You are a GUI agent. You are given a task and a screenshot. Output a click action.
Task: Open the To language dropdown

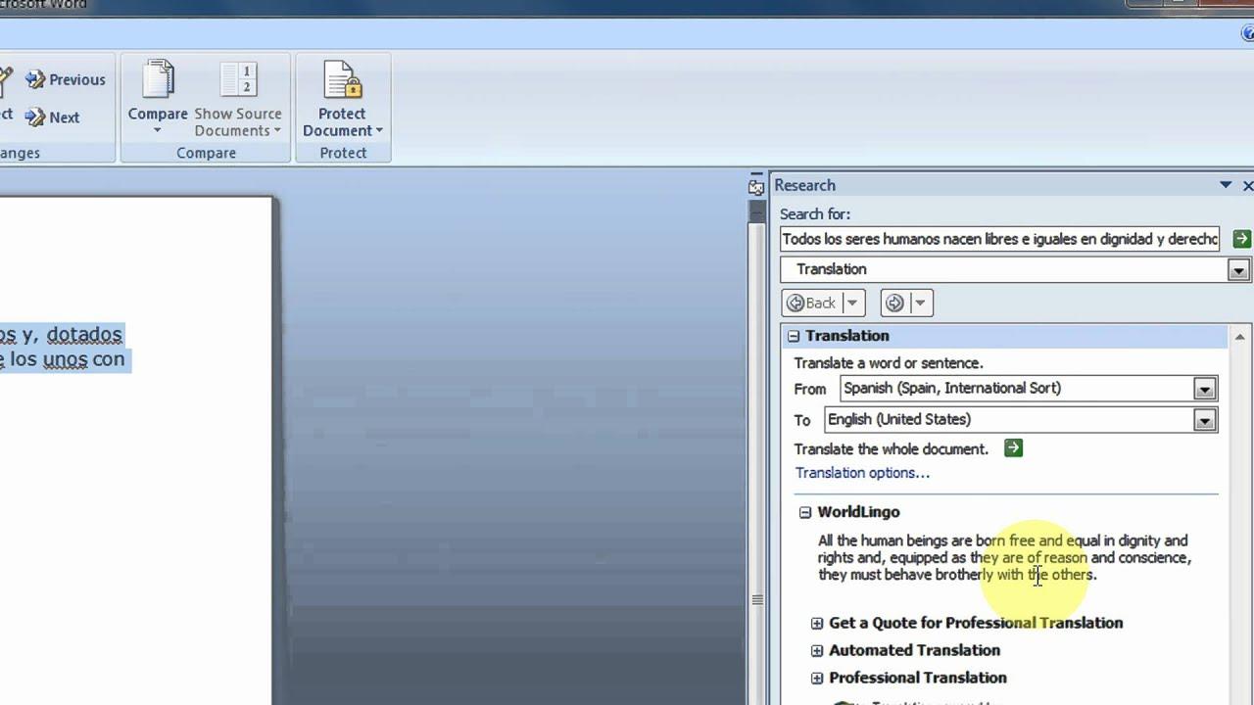1204,420
